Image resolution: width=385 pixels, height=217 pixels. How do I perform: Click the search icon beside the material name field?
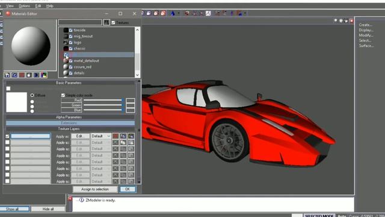pyautogui.click(x=106, y=22)
